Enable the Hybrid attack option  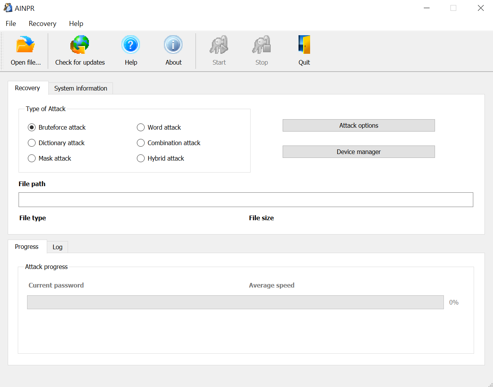coord(140,158)
